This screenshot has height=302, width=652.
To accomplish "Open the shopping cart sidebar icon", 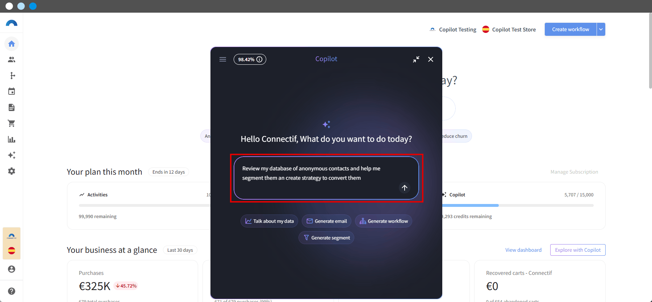I will (x=12, y=123).
